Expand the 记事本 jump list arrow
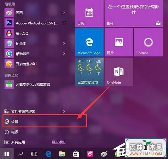Viewport: 168px width, 159px height. pos(64,43)
